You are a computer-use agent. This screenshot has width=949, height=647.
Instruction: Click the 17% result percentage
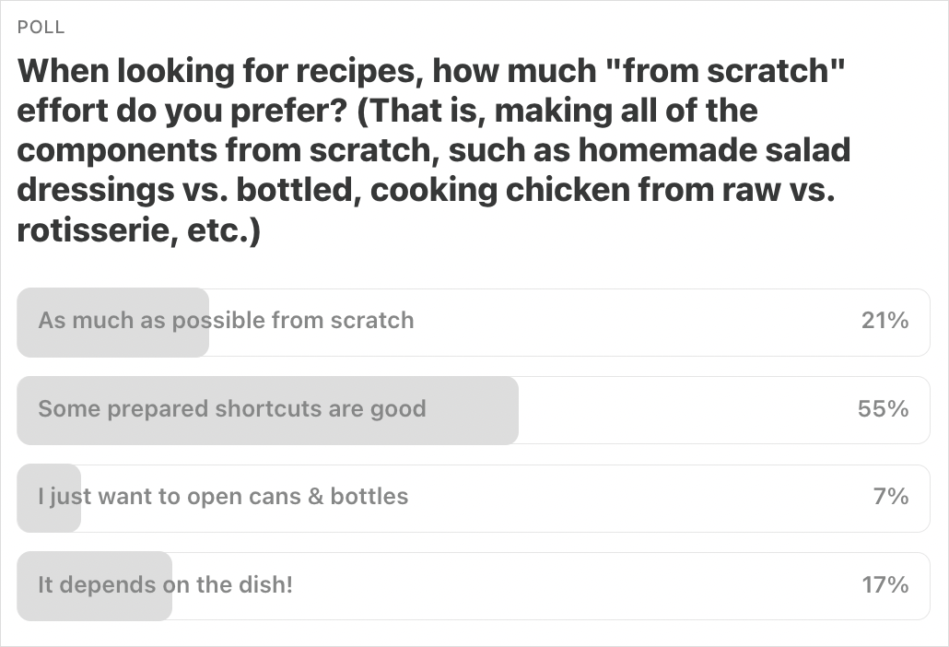coord(885,585)
